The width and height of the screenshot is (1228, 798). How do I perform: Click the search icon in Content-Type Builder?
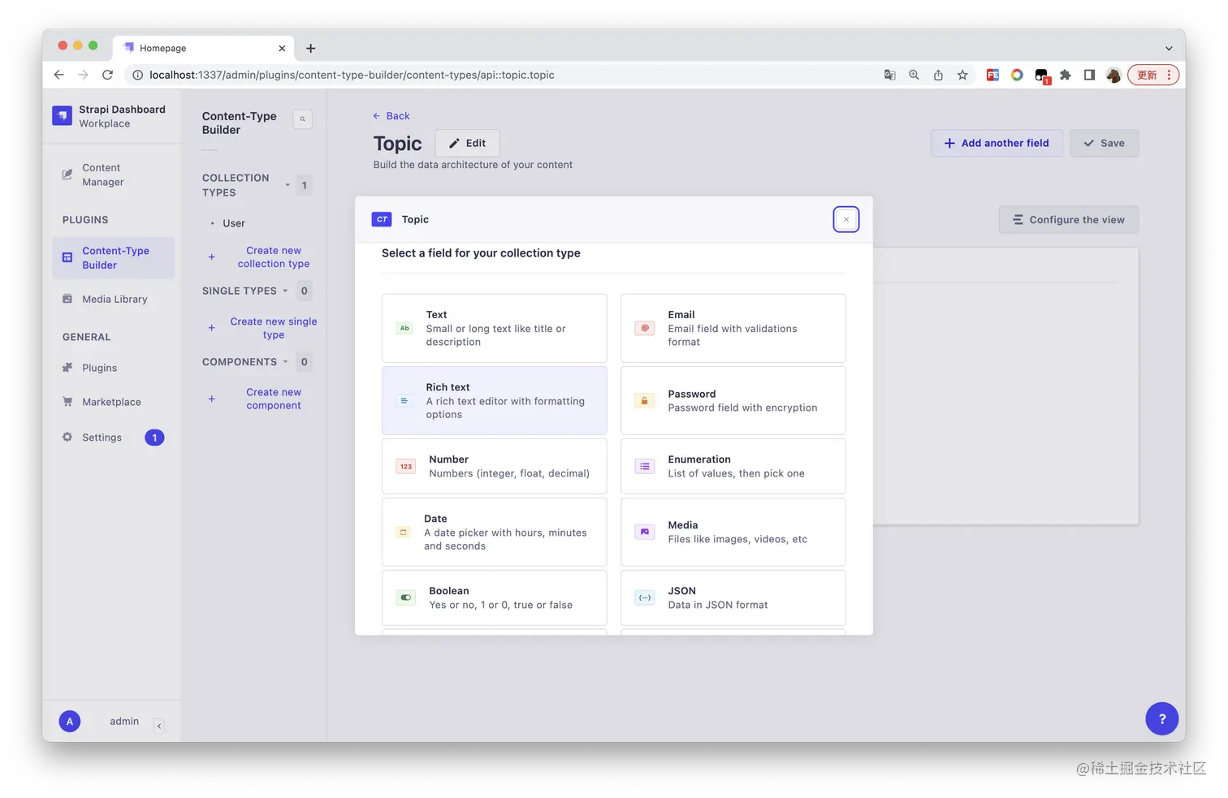click(x=302, y=119)
